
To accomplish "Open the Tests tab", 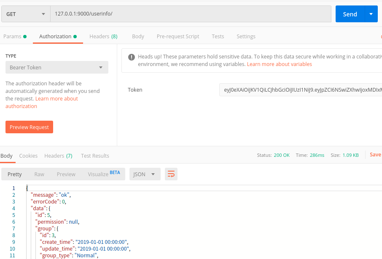I will pos(218,37).
